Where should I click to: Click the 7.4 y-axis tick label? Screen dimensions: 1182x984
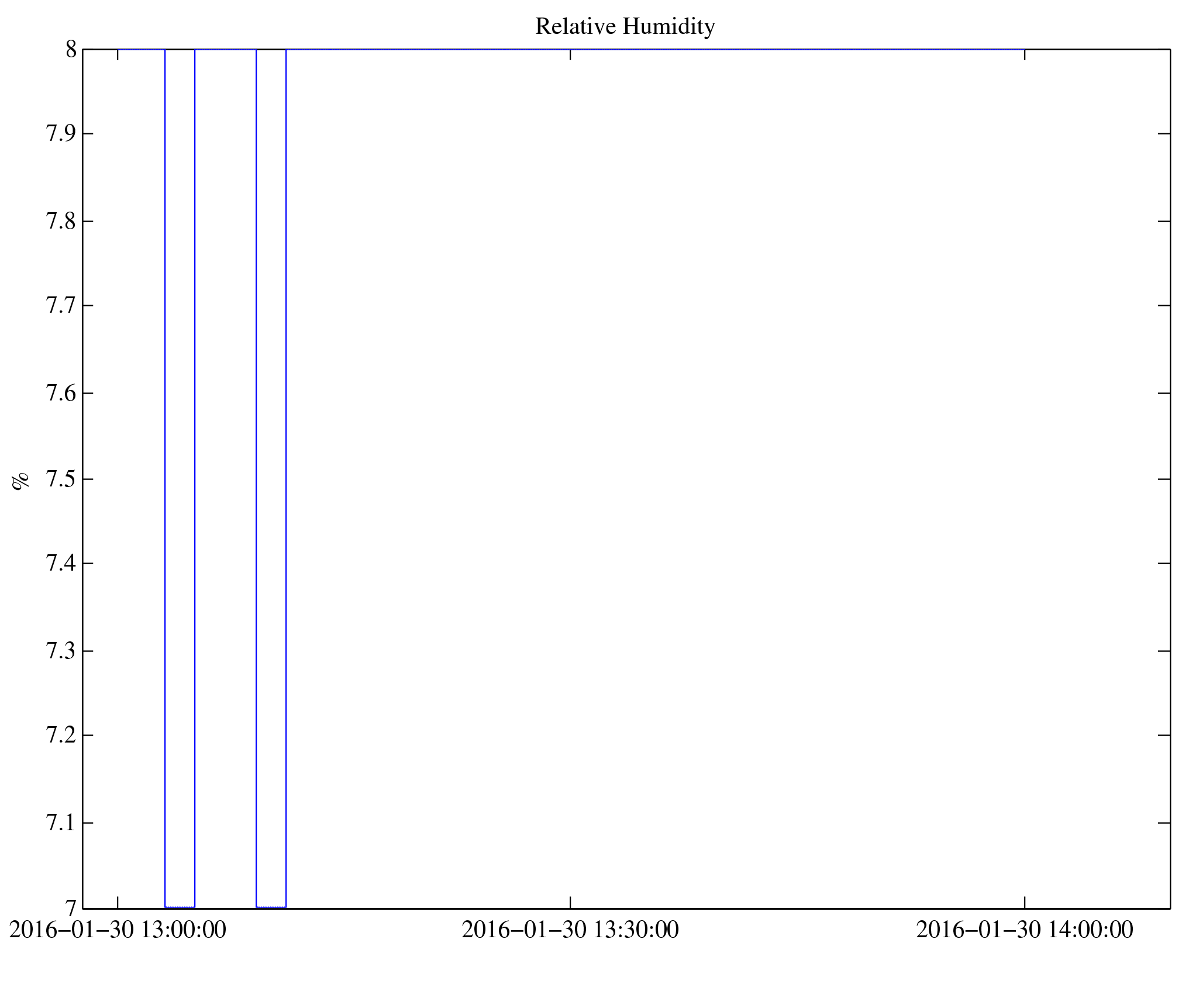pyautogui.click(x=61, y=564)
